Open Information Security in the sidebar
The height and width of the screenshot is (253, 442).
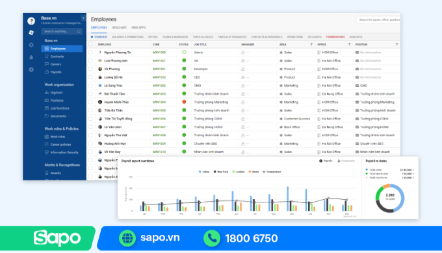[x=62, y=152]
